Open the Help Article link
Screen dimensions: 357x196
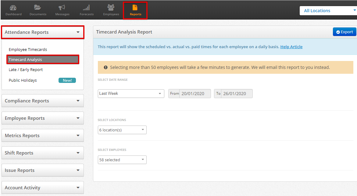(x=291, y=47)
